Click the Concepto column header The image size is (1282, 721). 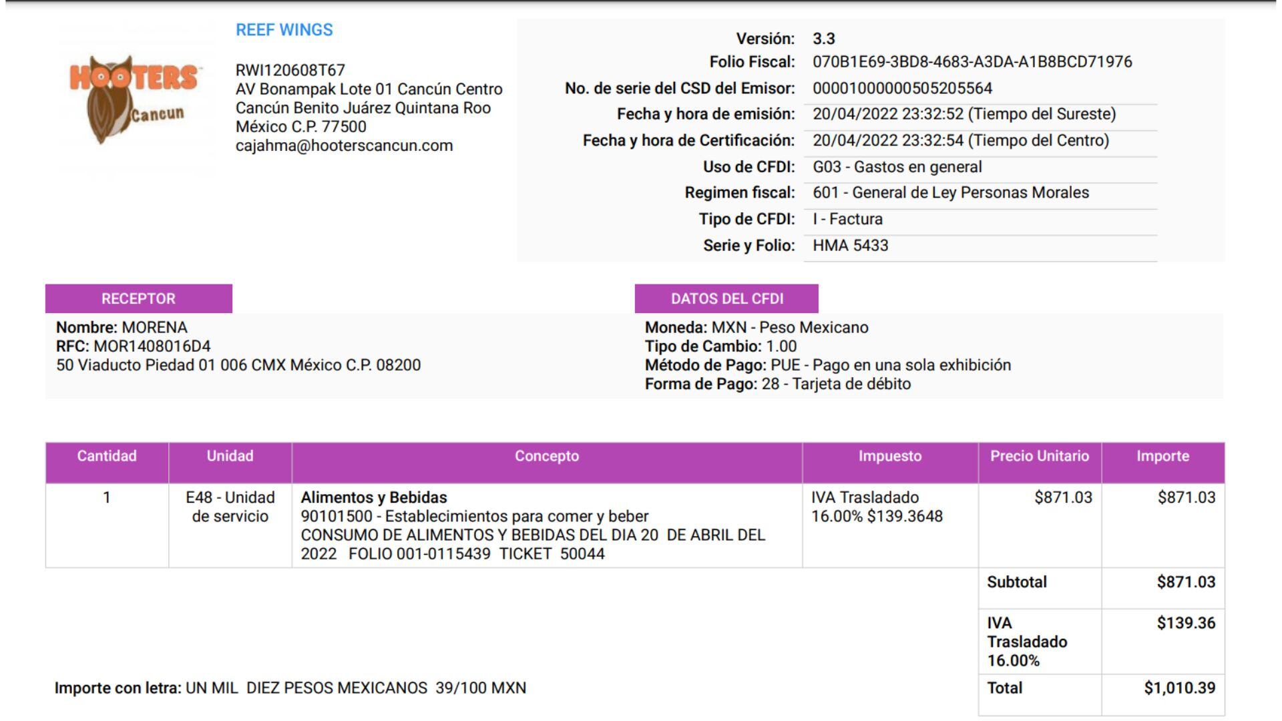pos(546,457)
